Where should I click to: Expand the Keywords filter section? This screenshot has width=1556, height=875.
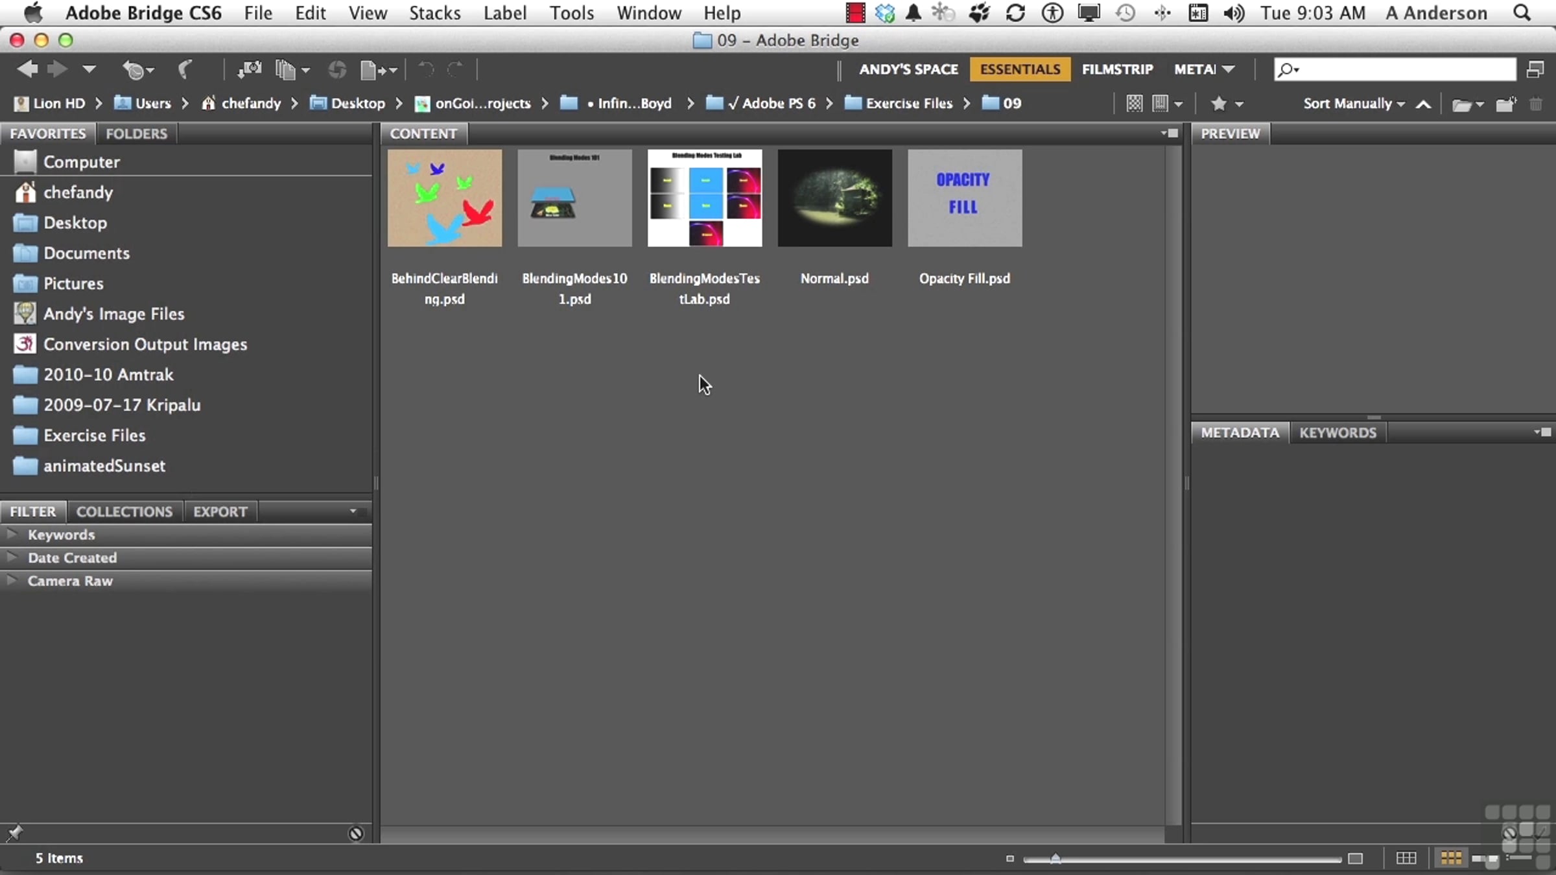click(12, 535)
